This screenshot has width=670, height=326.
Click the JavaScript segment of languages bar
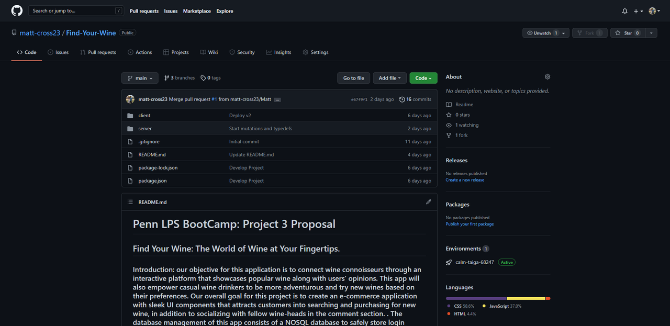click(x=526, y=298)
